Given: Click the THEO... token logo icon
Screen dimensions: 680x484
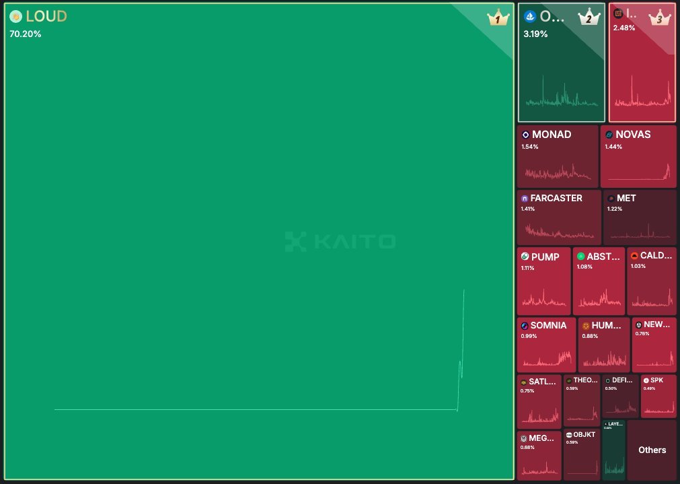Looking at the screenshot, I should [x=569, y=381].
